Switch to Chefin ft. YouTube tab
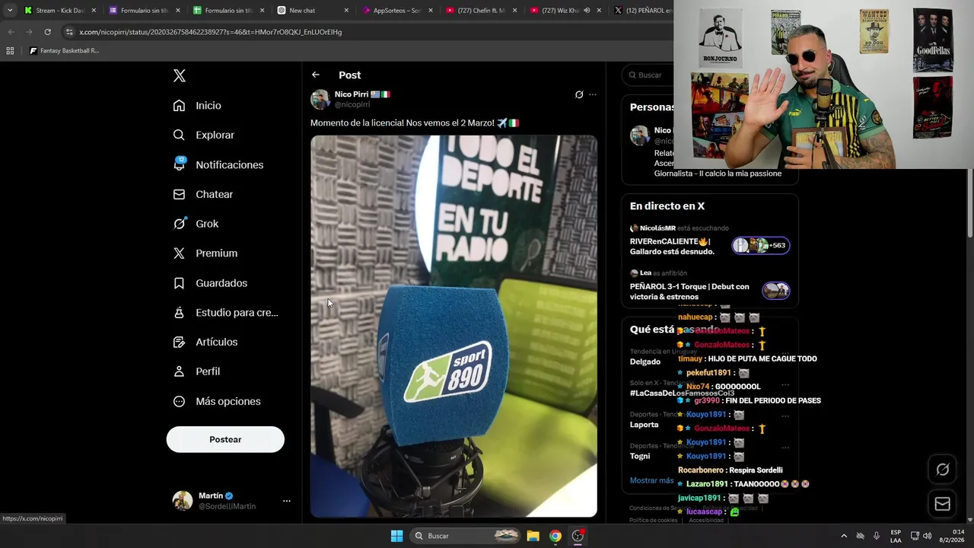 click(482, 11)
